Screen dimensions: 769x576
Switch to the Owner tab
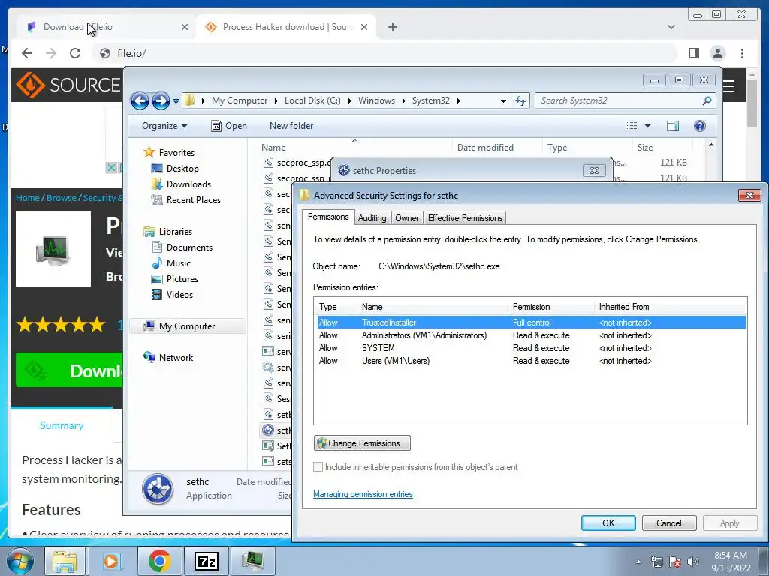pos(407,218)
